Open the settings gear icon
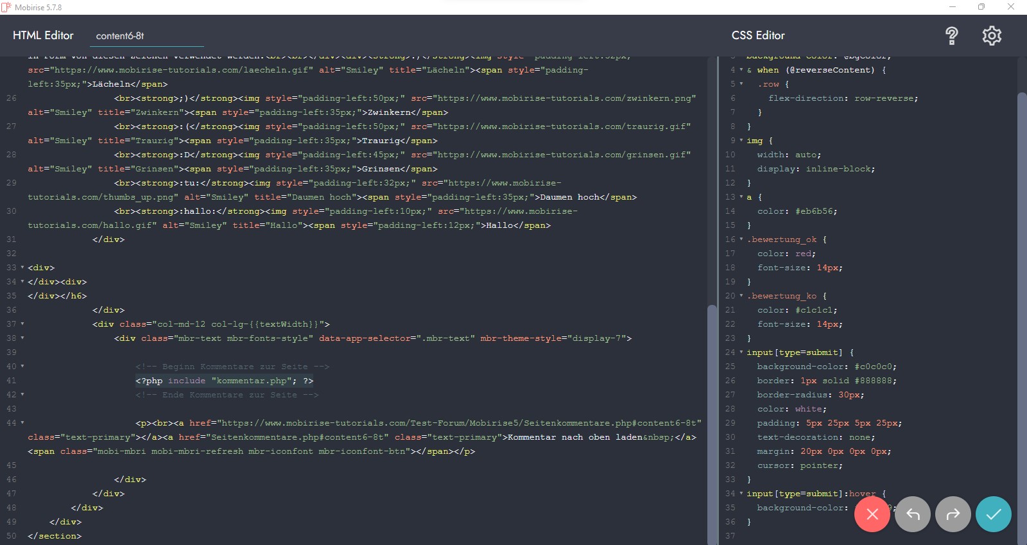Image resolution: width=1027 pixels, height=545 pixels. pos(992,36)
